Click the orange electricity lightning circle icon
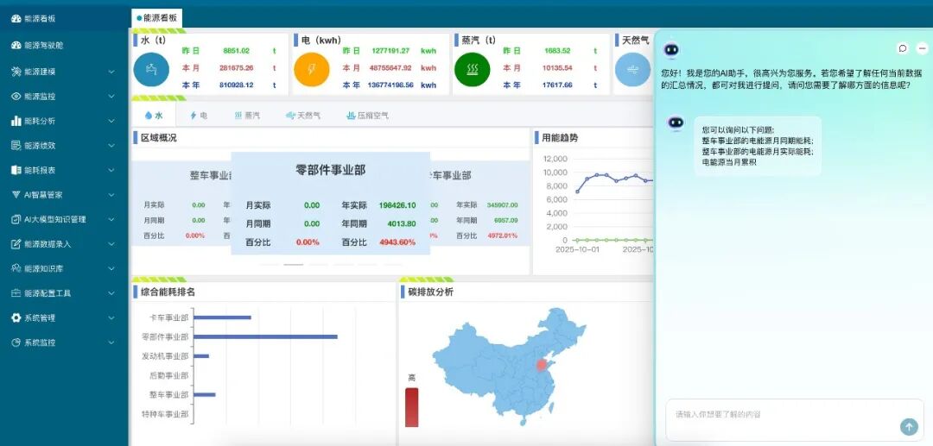This screenshot has width=933, height=446. (312, 70)
